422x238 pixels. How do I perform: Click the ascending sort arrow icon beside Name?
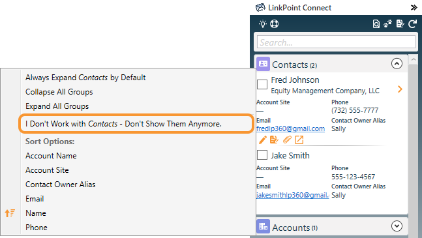[x=10, y=213]
